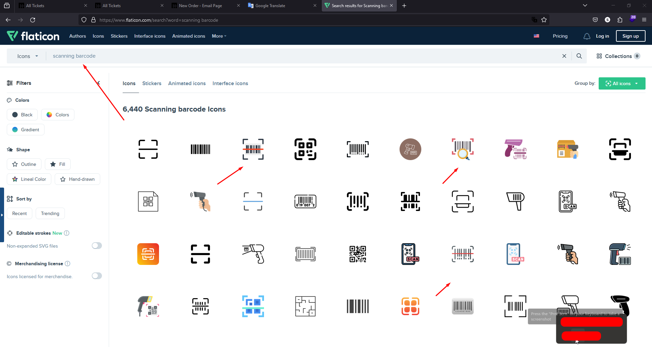
Task: Open Stickers in the top menu
Action: click(x=119, y=36)
